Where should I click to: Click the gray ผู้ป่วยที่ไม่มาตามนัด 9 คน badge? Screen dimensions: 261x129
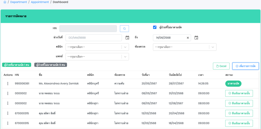(x=50, y=65)
